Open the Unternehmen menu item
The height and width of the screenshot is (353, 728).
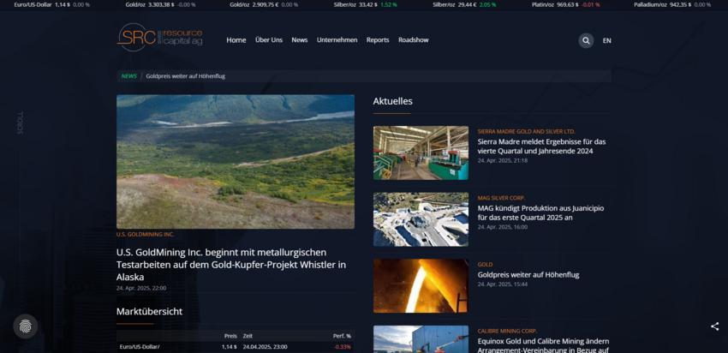pyautogui.click(x=337, y=40)
